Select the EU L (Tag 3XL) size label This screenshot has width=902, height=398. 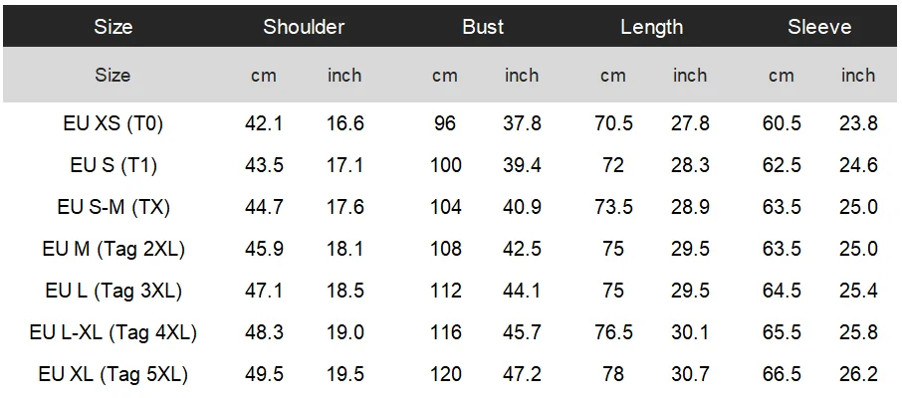tap(113, 291)
